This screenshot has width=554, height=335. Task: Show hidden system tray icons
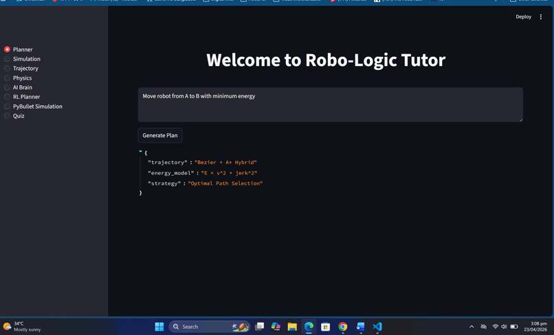click(x=472, y=327)
